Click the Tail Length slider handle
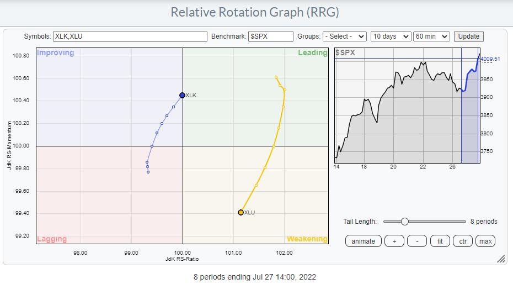This screenshot has width=513, height=284. [x=404, y=222]
